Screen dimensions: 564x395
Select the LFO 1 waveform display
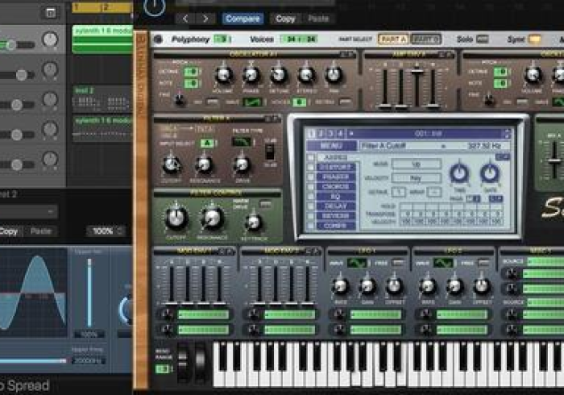click(357, 263)
